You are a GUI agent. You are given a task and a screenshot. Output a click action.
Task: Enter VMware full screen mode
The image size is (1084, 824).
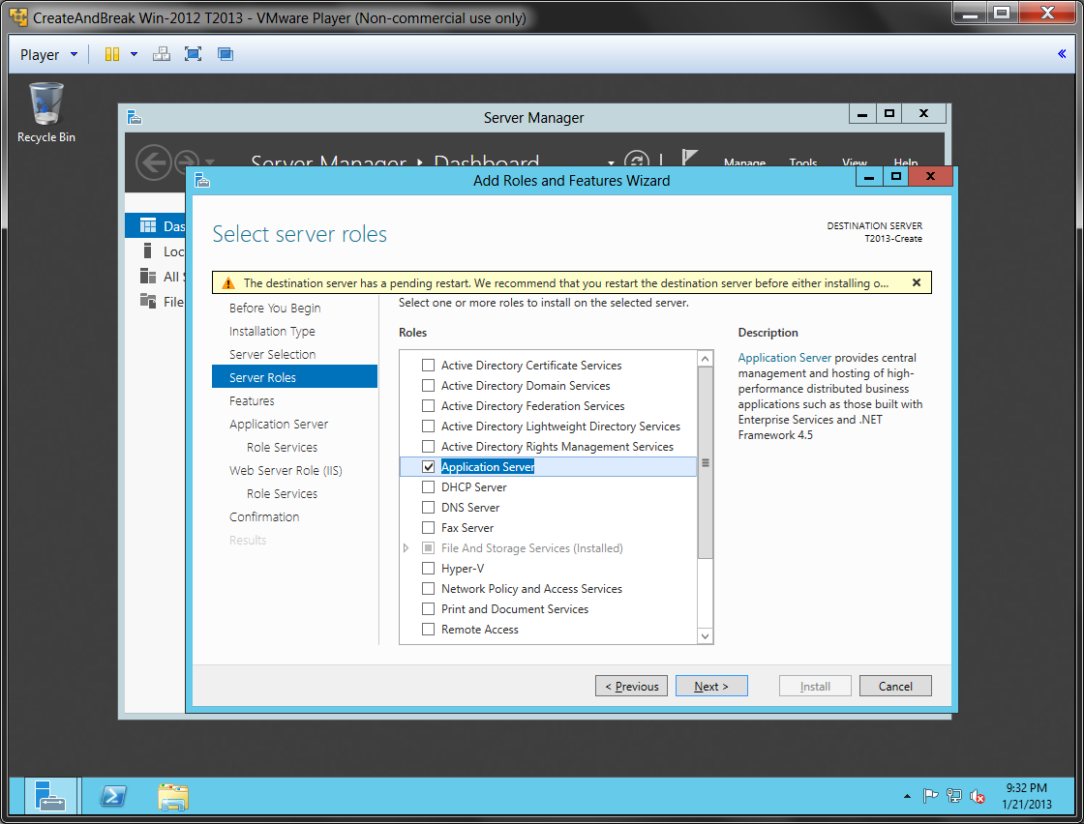[x=193, y=54]
